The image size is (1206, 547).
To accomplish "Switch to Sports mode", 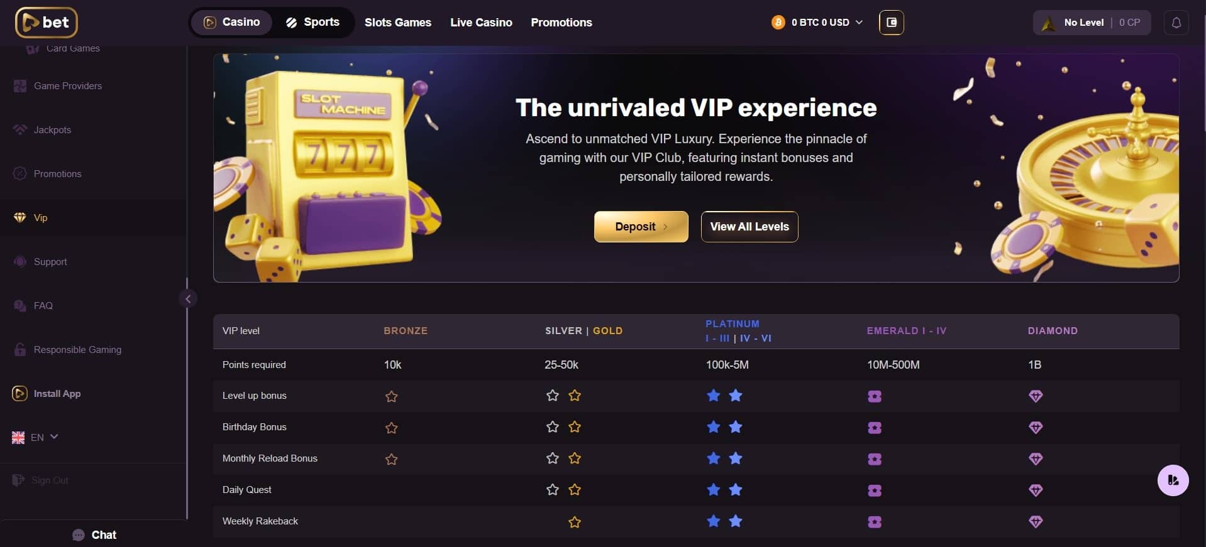I will coord(313,23).
